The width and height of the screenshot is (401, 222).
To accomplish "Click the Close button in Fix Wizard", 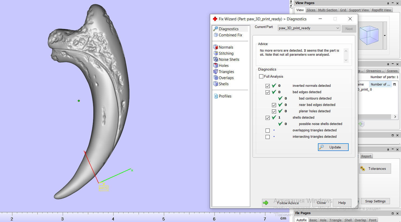I will [x=321, y=203].
